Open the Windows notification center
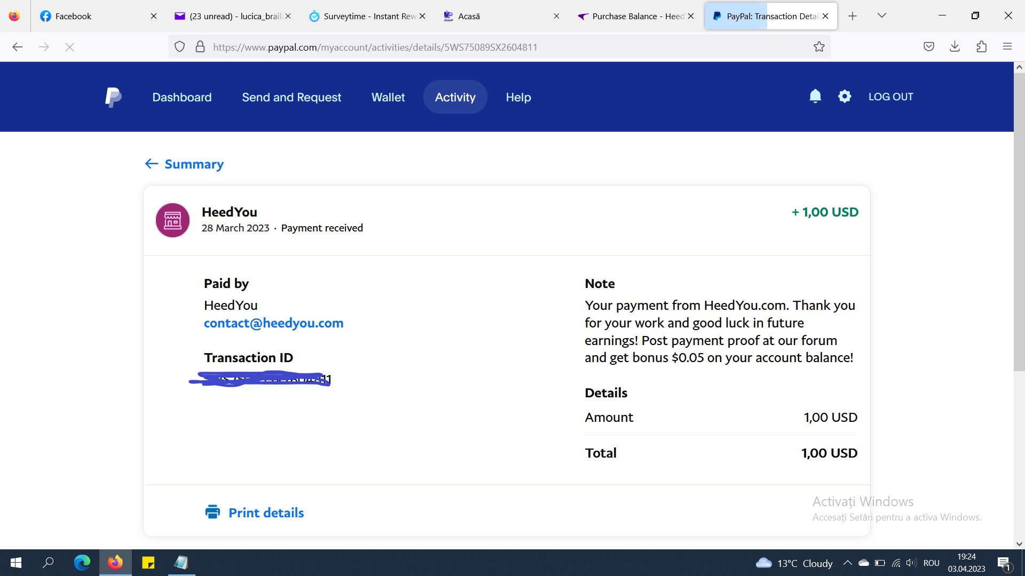Viewport: 1025px width, 576px height. tap(1004, 563)
